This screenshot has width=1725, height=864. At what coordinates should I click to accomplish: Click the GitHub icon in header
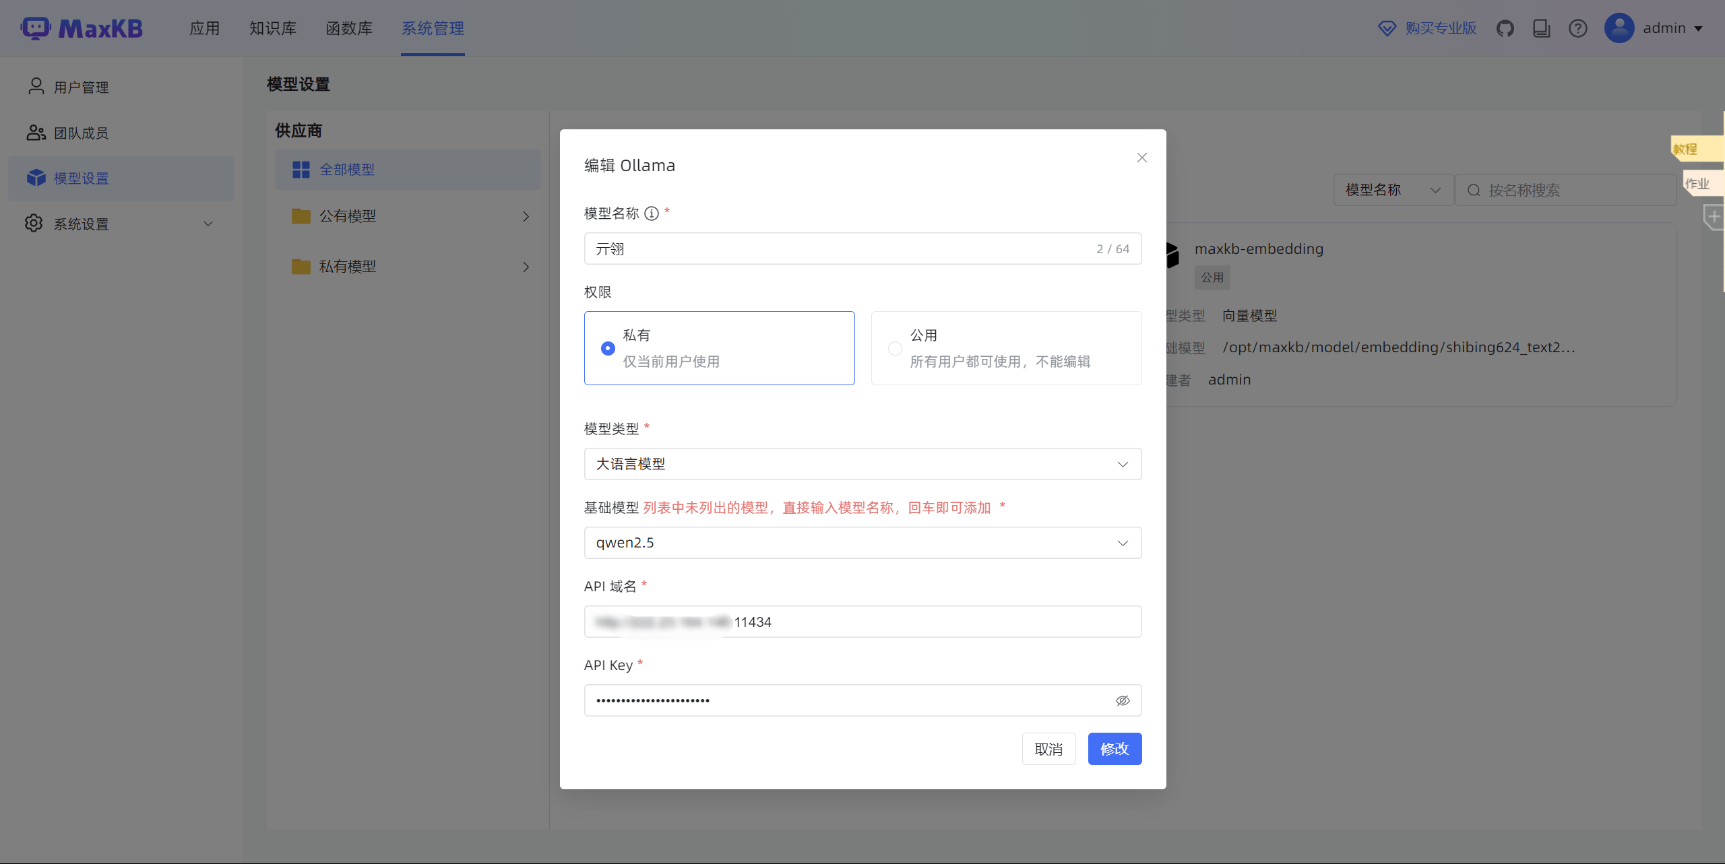pyautogui.click(x=1505, y=28)
